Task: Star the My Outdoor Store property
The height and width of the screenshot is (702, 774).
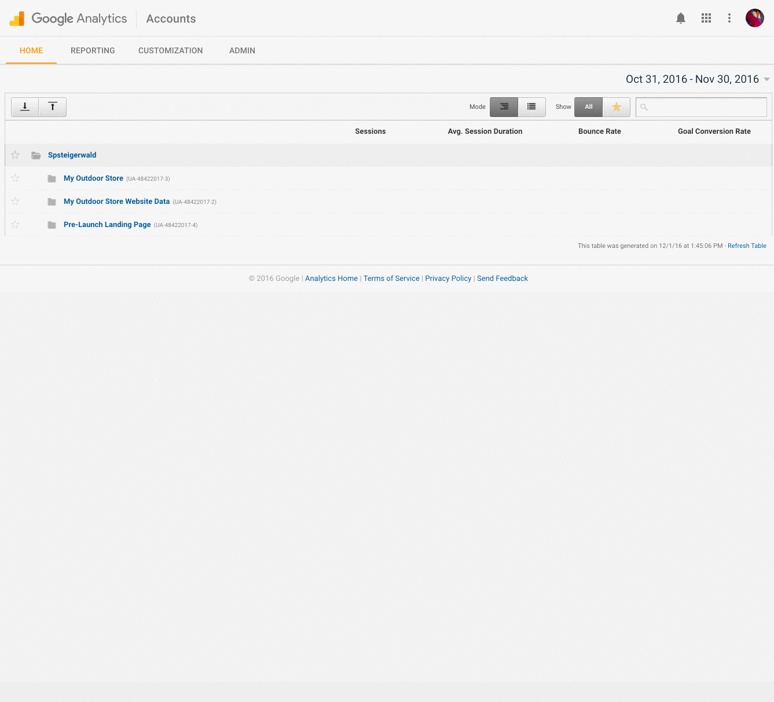Action: point(15,178)
